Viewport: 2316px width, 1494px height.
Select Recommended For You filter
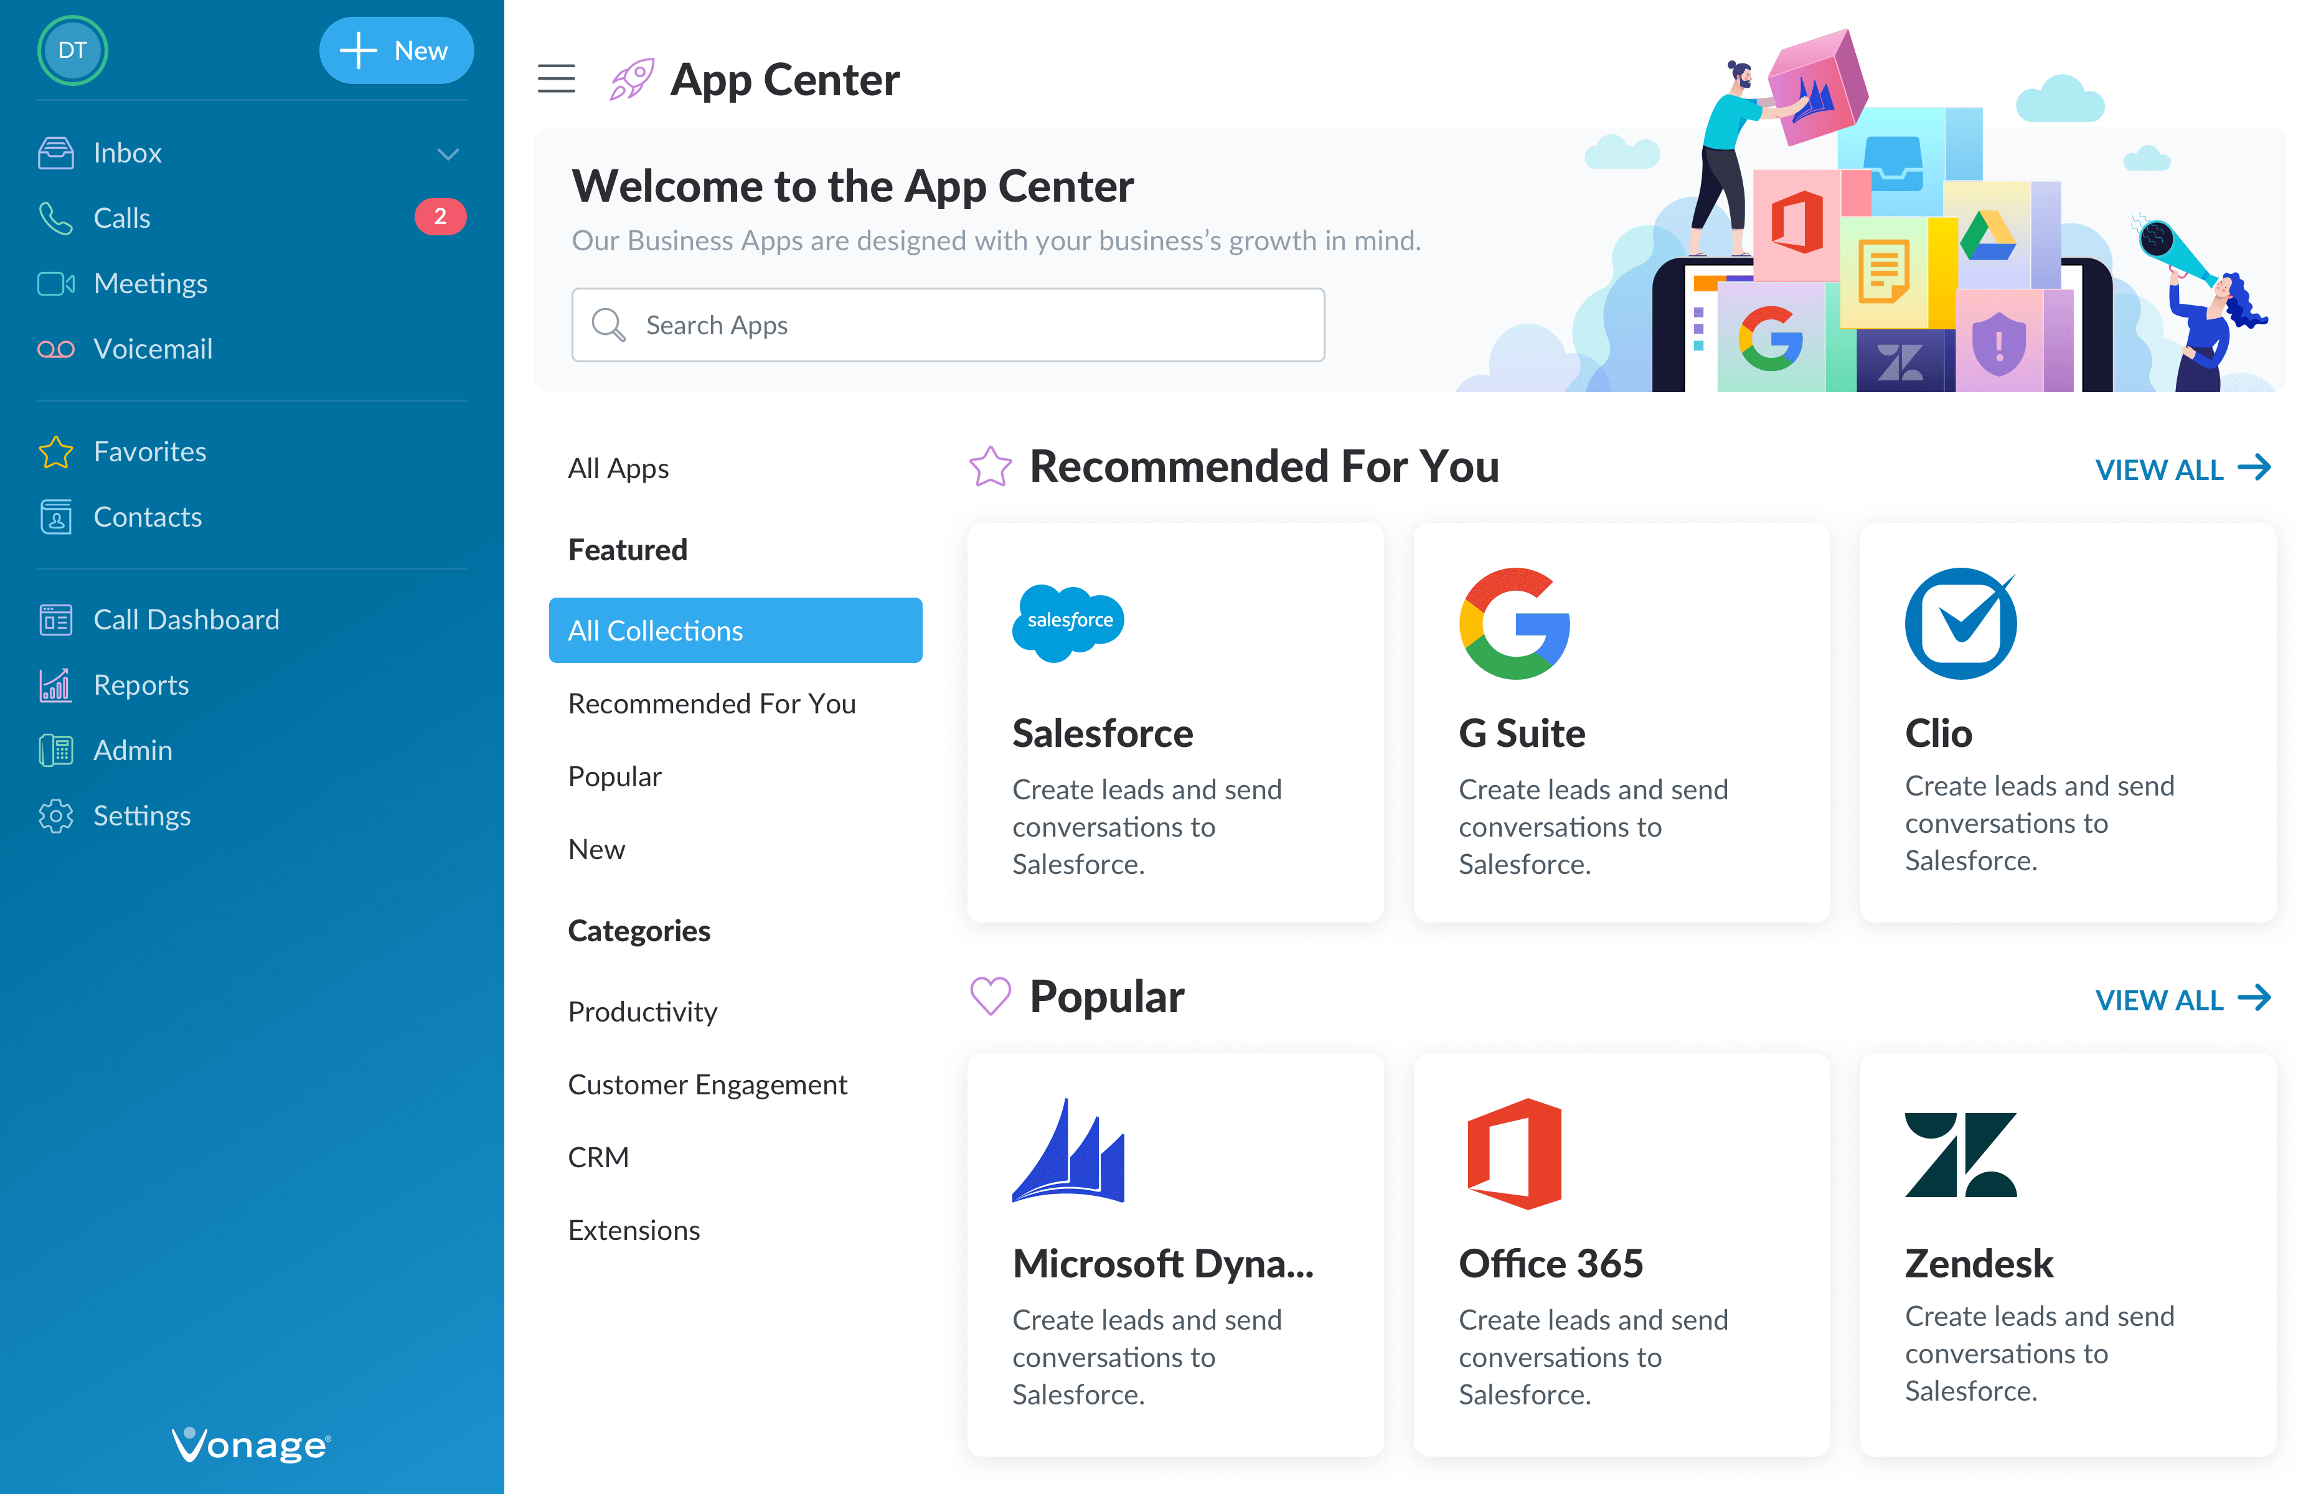[711, 703]
